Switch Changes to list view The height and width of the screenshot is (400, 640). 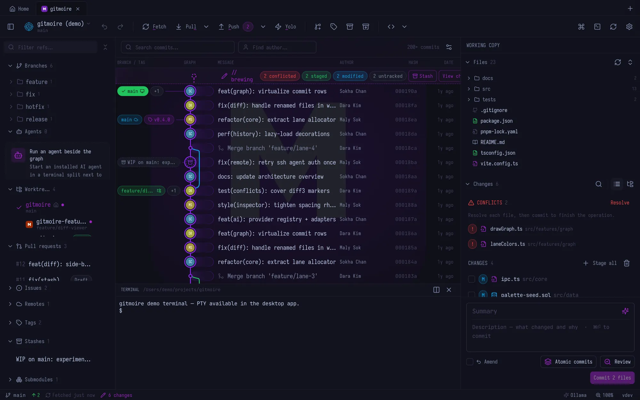click(x=617, y=184)
